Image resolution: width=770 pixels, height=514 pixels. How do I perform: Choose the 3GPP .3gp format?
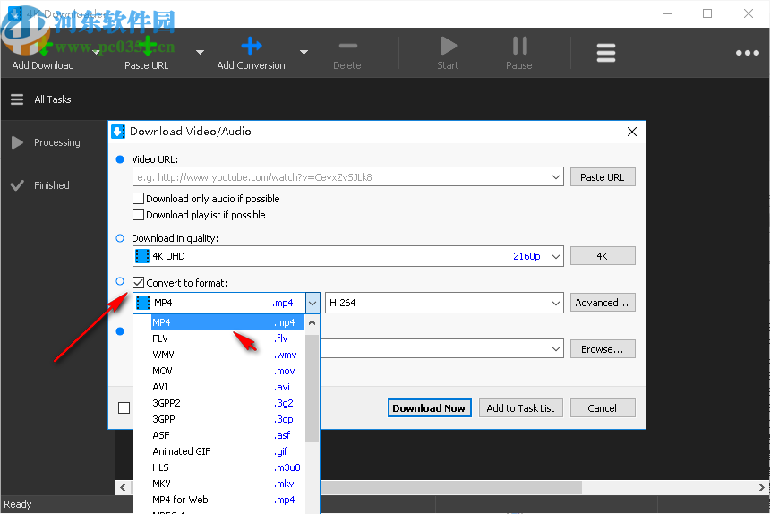tap(227, 419)
